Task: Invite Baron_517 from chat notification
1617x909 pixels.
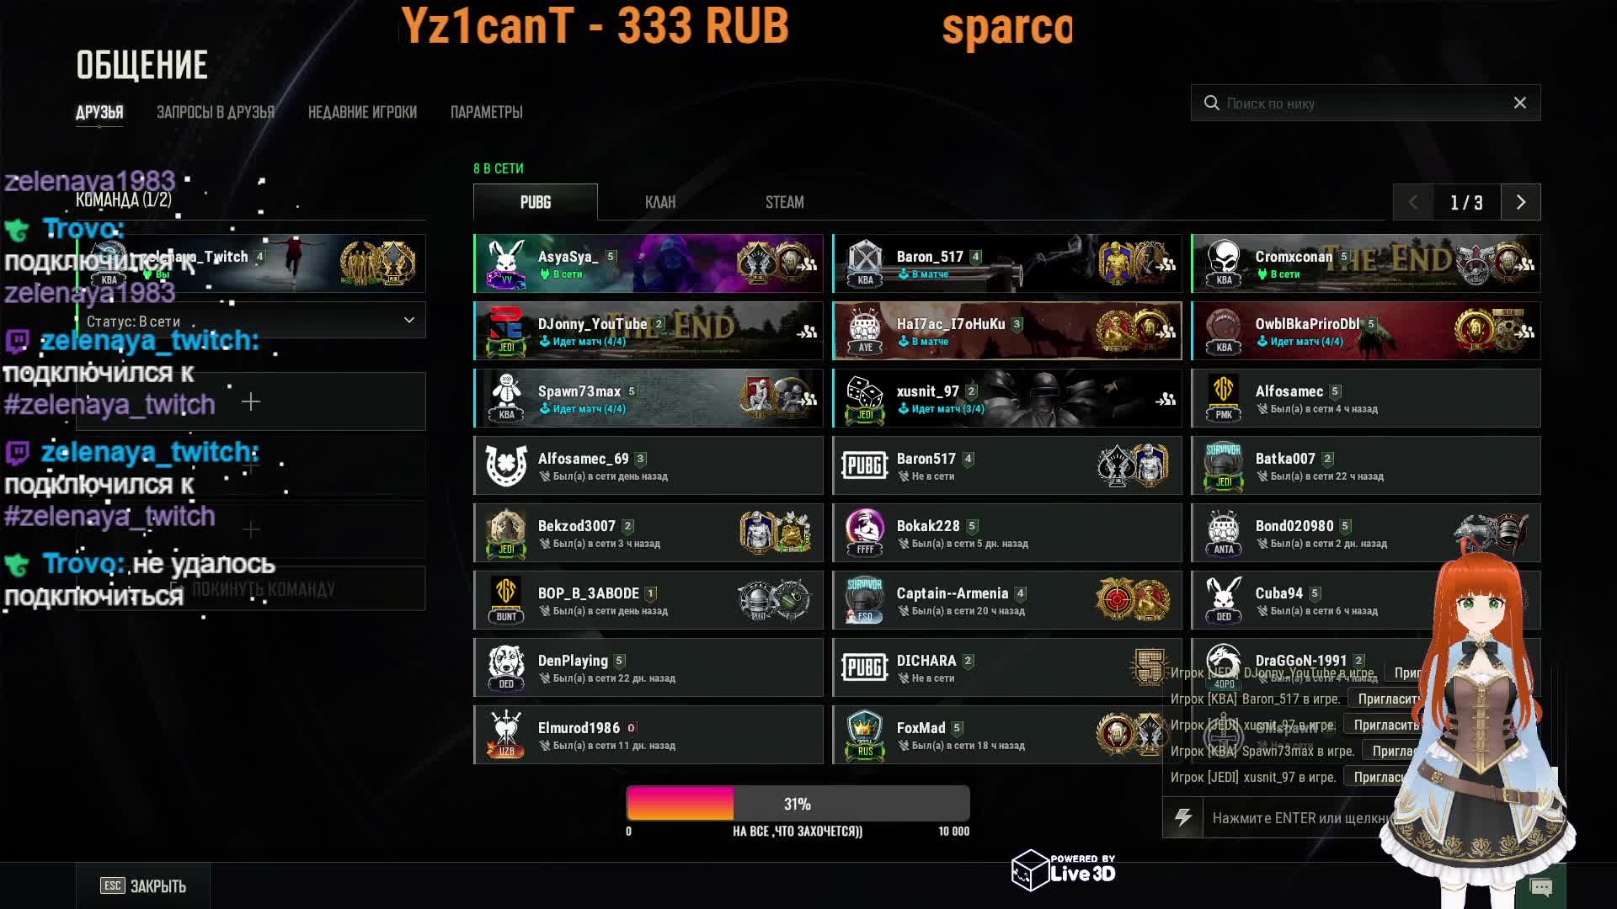Action: click(x=1390, y=699)
